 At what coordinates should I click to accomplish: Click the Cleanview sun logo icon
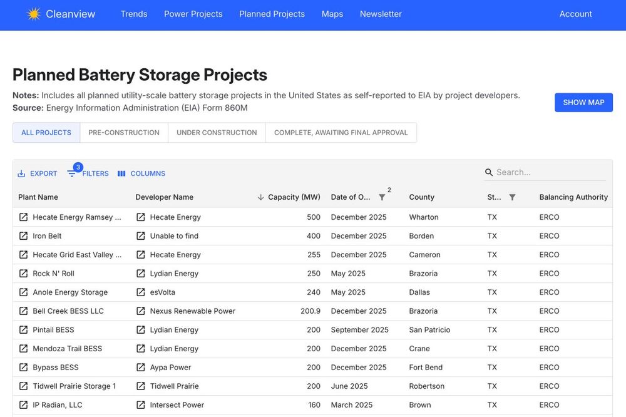[x=34, y=14]
